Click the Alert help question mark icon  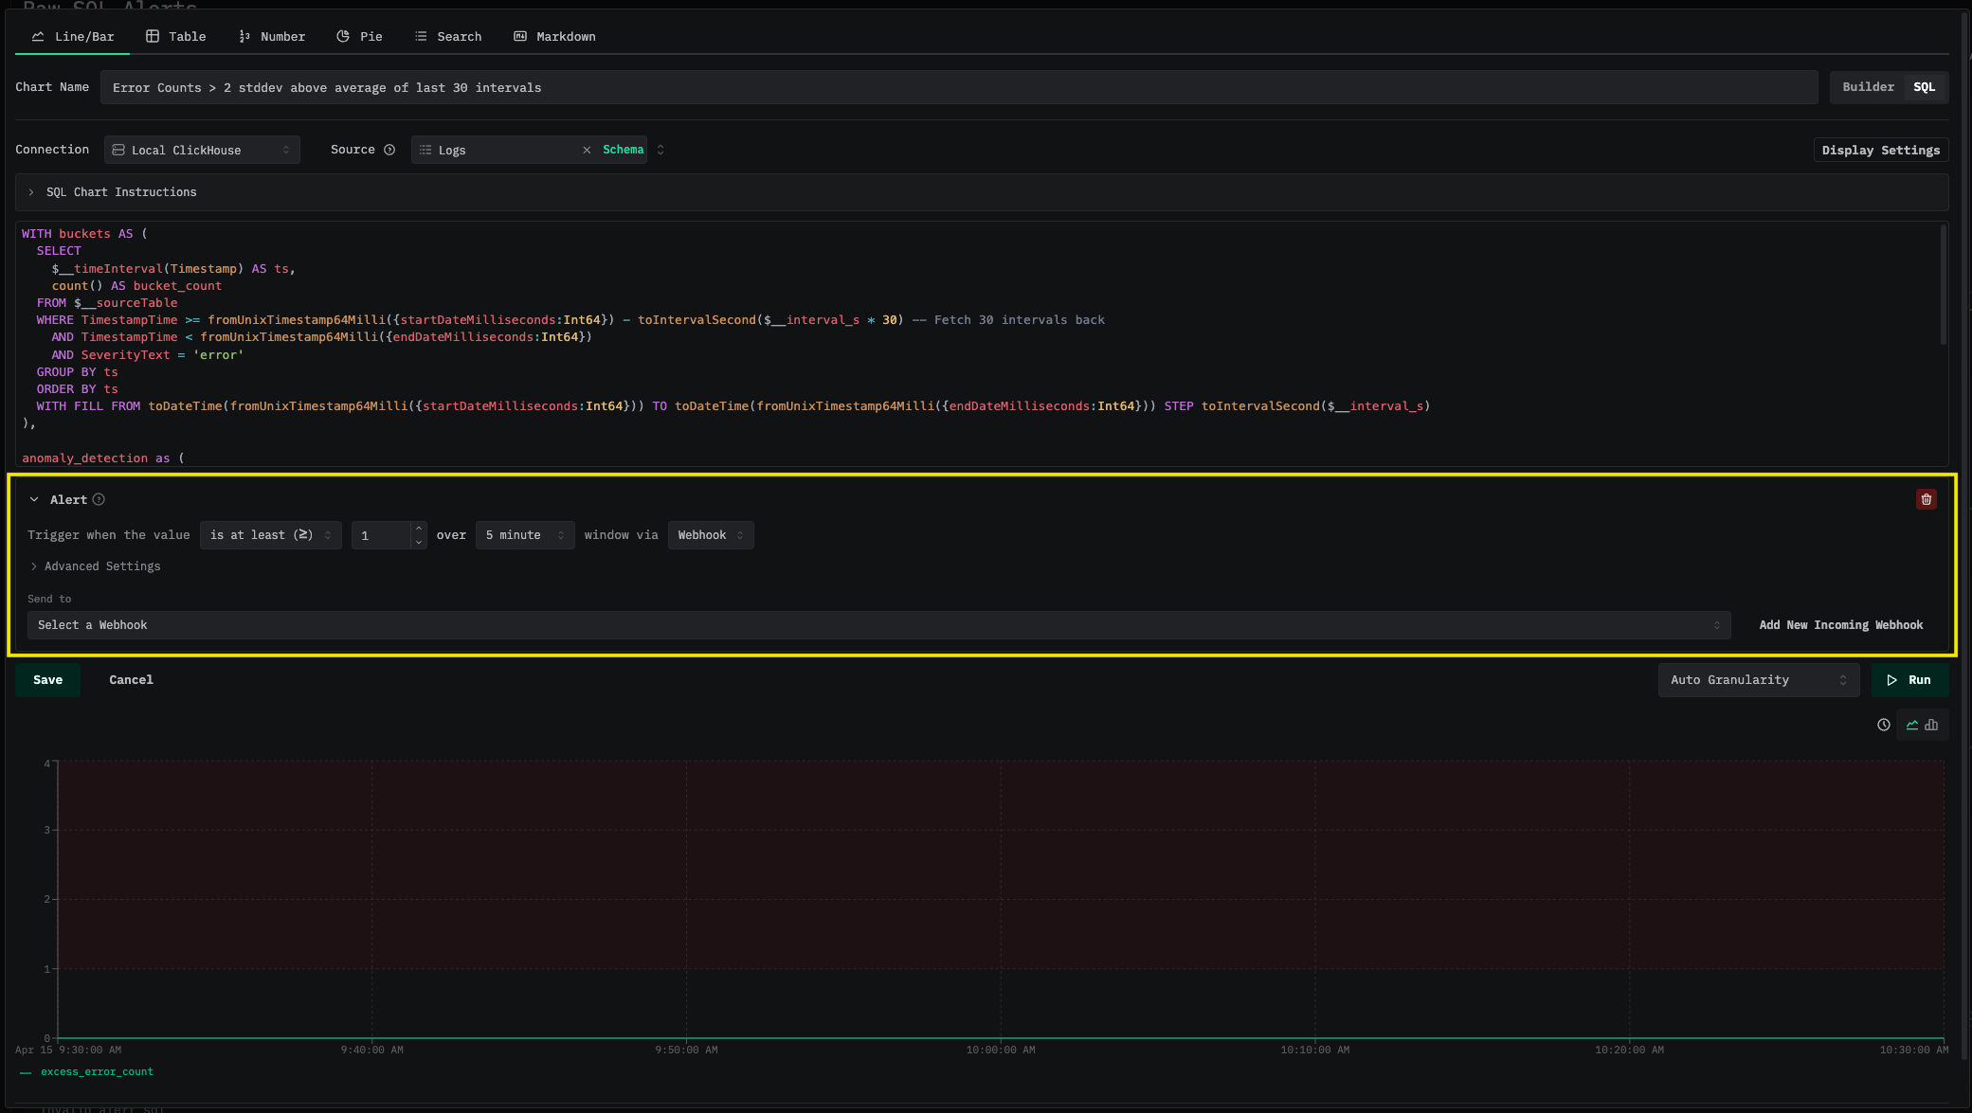[x=99, y=499]
